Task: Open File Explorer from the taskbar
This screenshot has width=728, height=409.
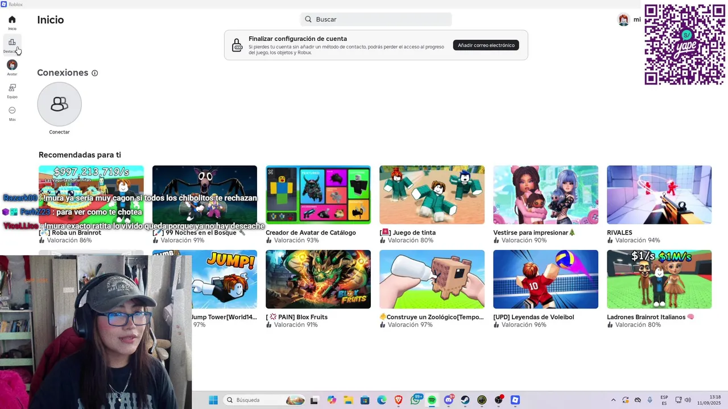Action: point(348,400)
